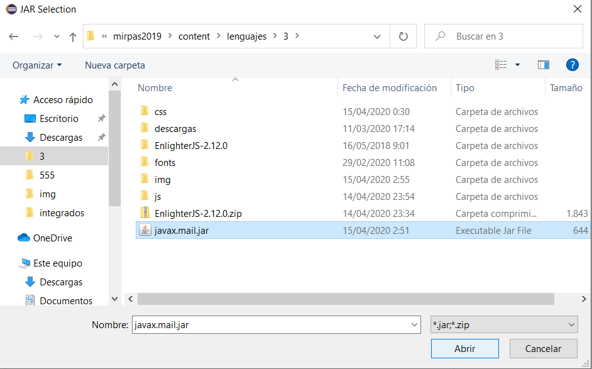Open integrados folder in the sidebar

[62, 213]
